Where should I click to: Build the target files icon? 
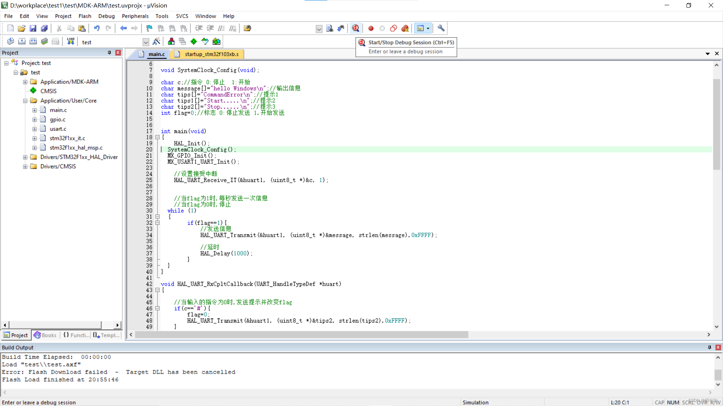(22, 41)
